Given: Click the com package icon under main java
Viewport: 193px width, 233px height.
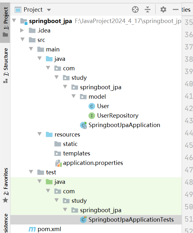Looking at the screenshot, I should coord(58,68).
